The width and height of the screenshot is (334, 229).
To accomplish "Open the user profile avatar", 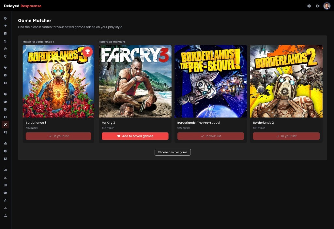I will pos(327,6).
